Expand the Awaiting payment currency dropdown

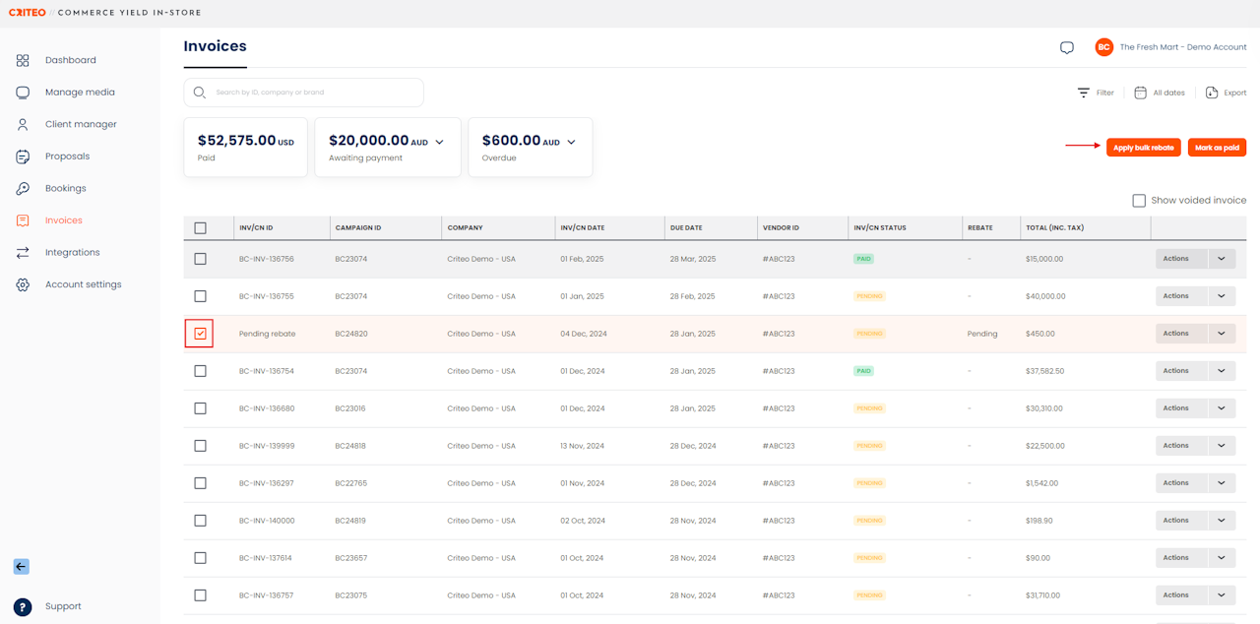click(x=439, y=142)
